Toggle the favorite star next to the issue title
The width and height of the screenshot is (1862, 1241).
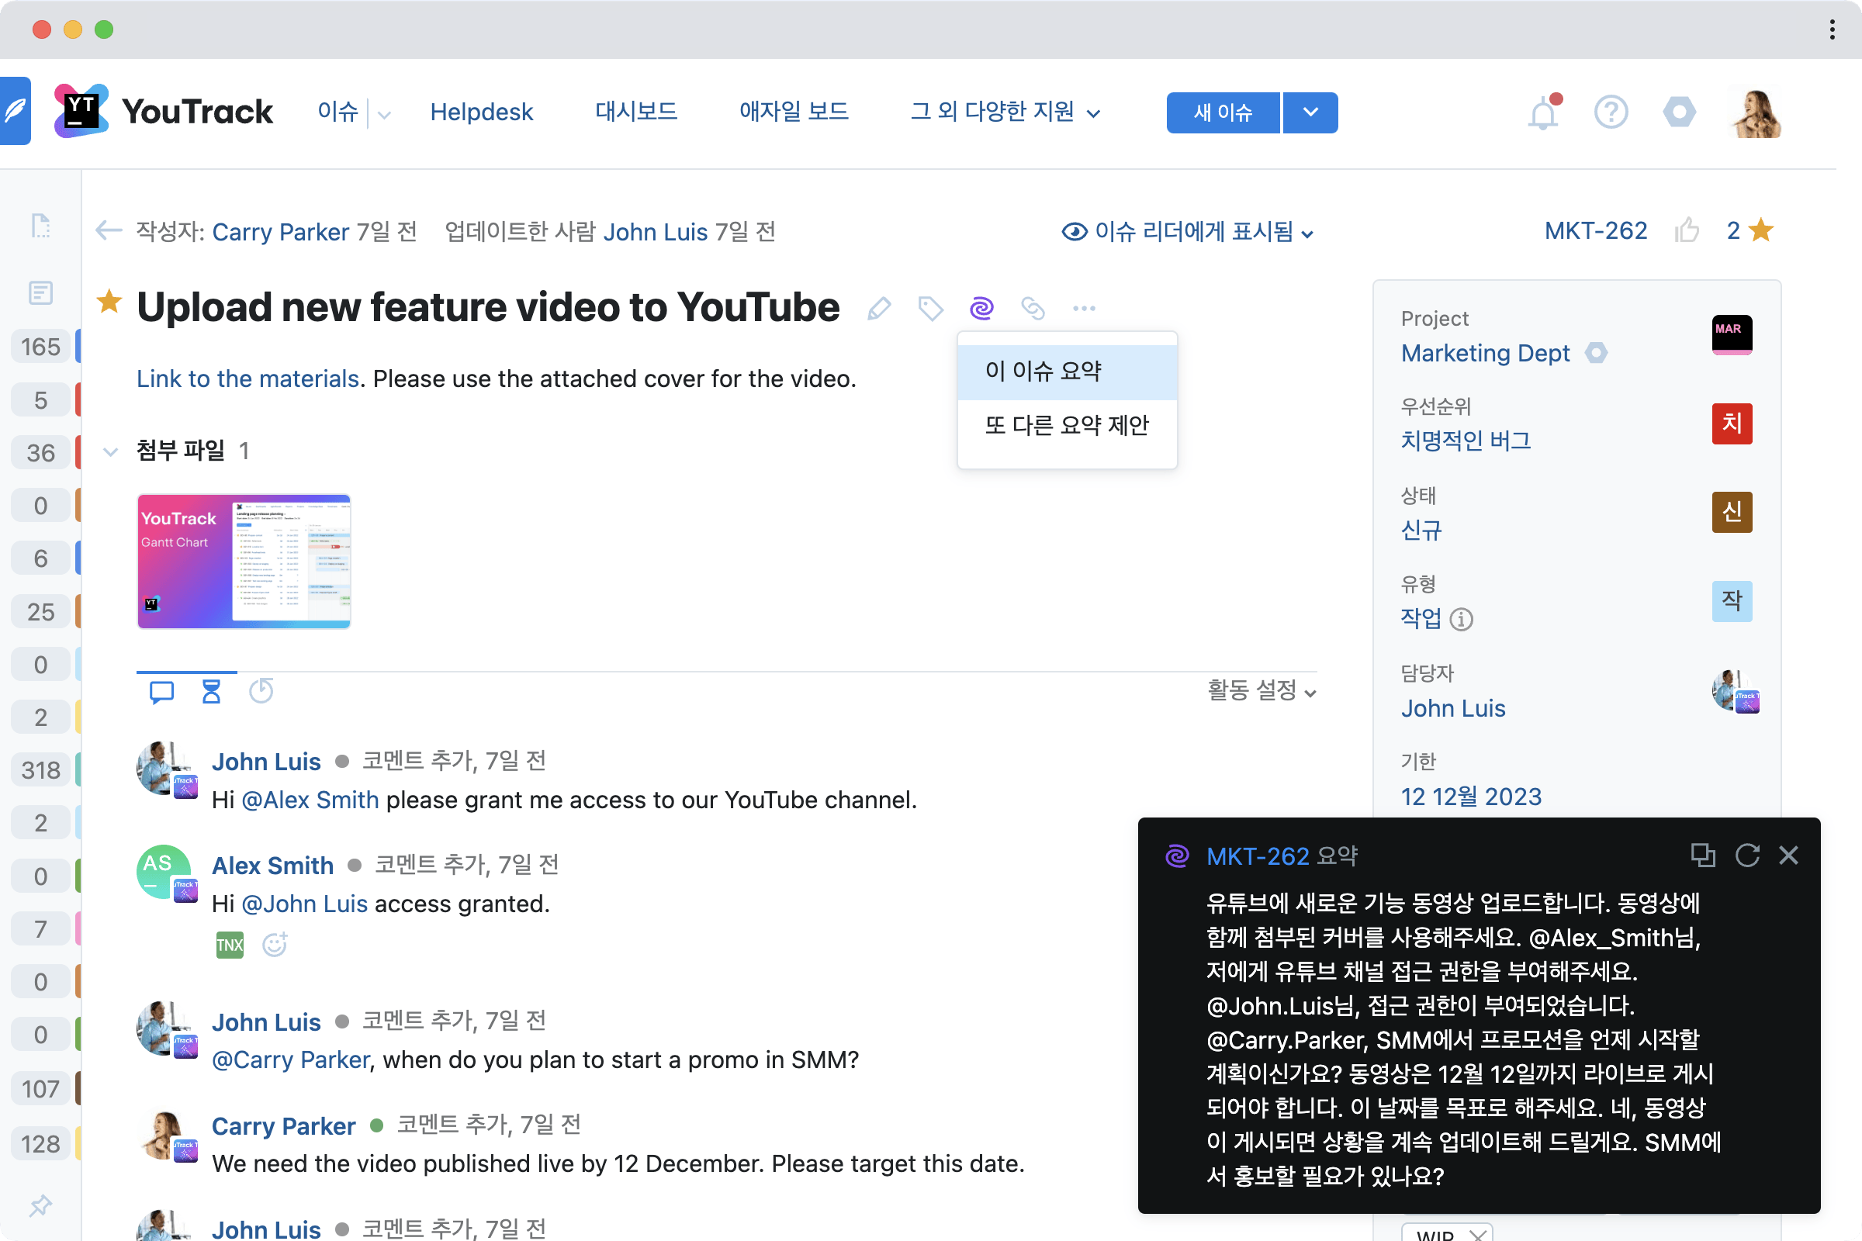(x=109, y=303)
